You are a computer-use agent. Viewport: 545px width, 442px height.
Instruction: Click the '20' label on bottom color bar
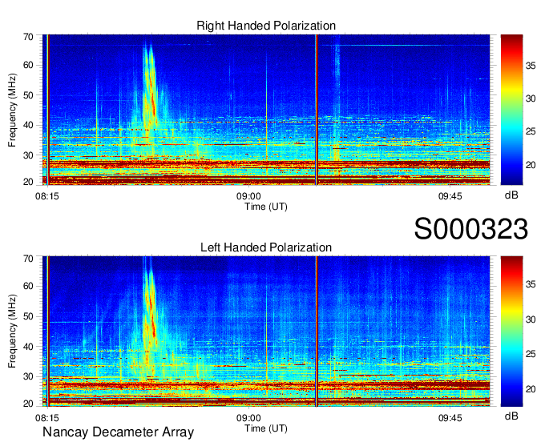tap(531, 390)
